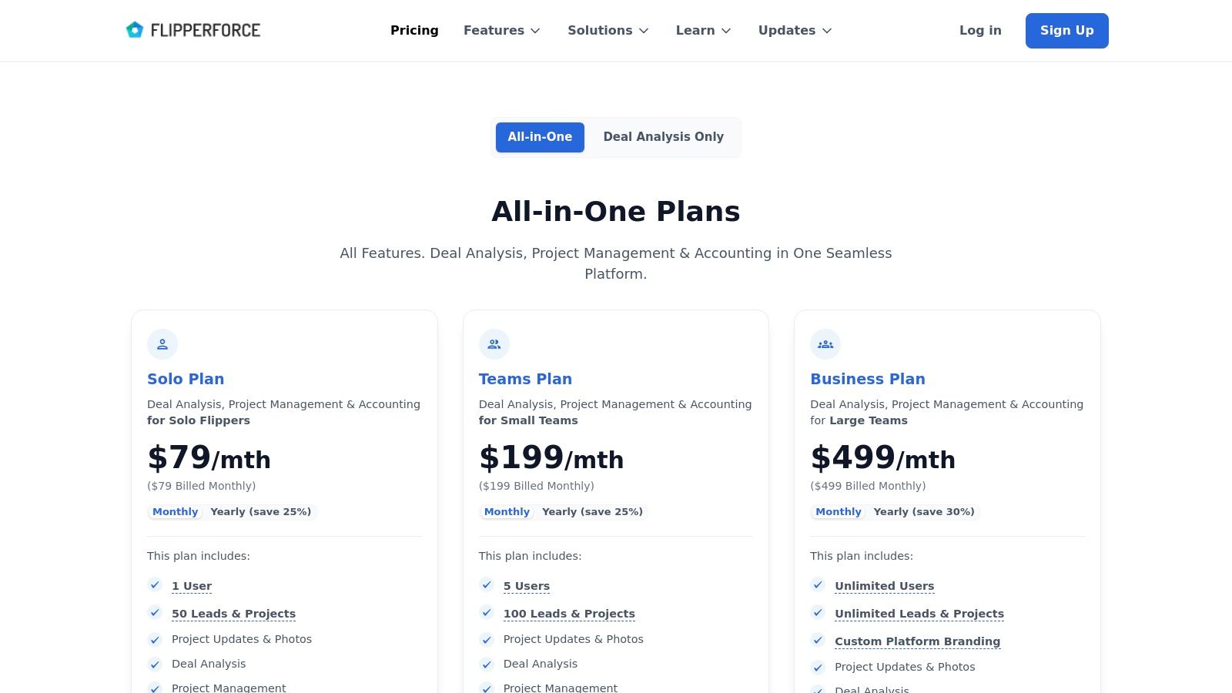Click the FlipperForce logo icon
The image size is (1232, 693).
click(135, 30)
